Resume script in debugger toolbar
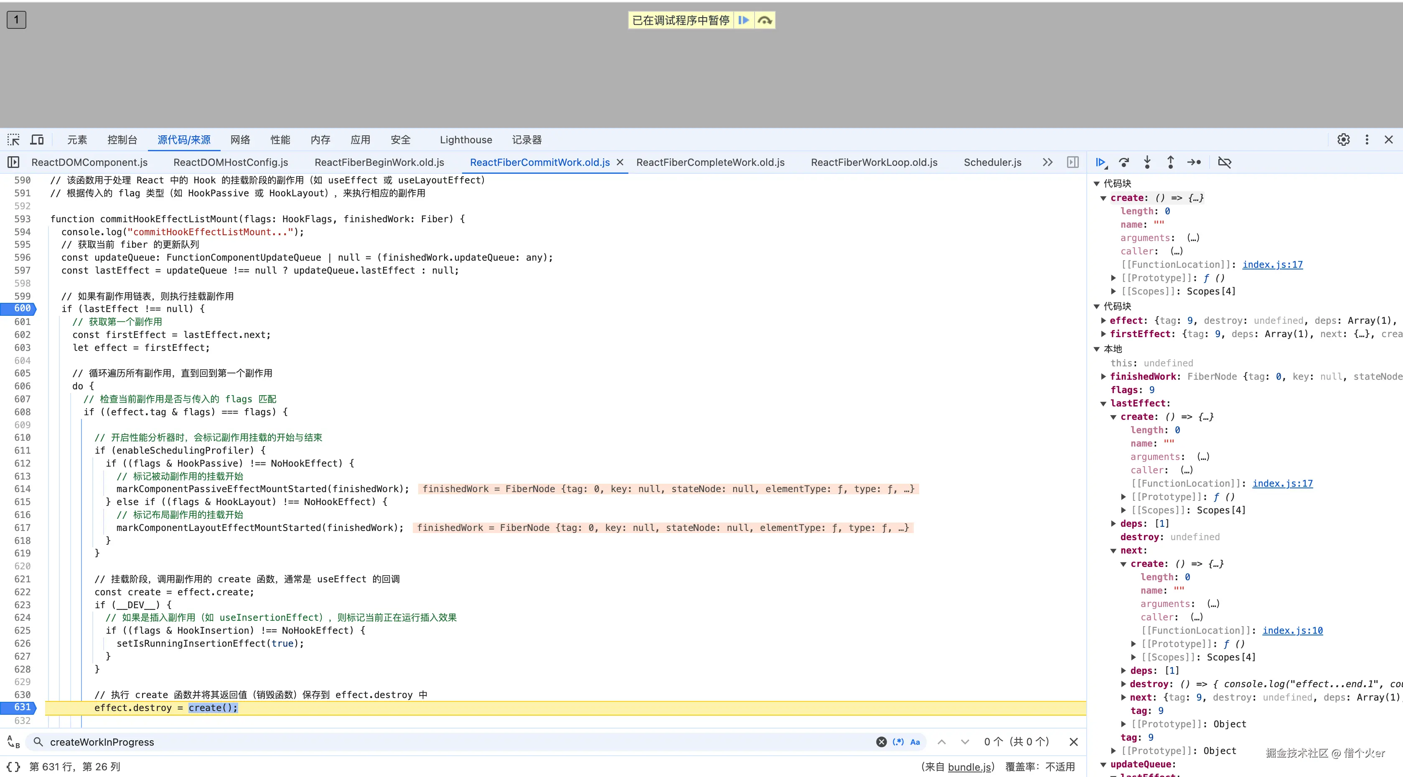This screenshot has height=777, width=1403. click(x=1101, y=162)
